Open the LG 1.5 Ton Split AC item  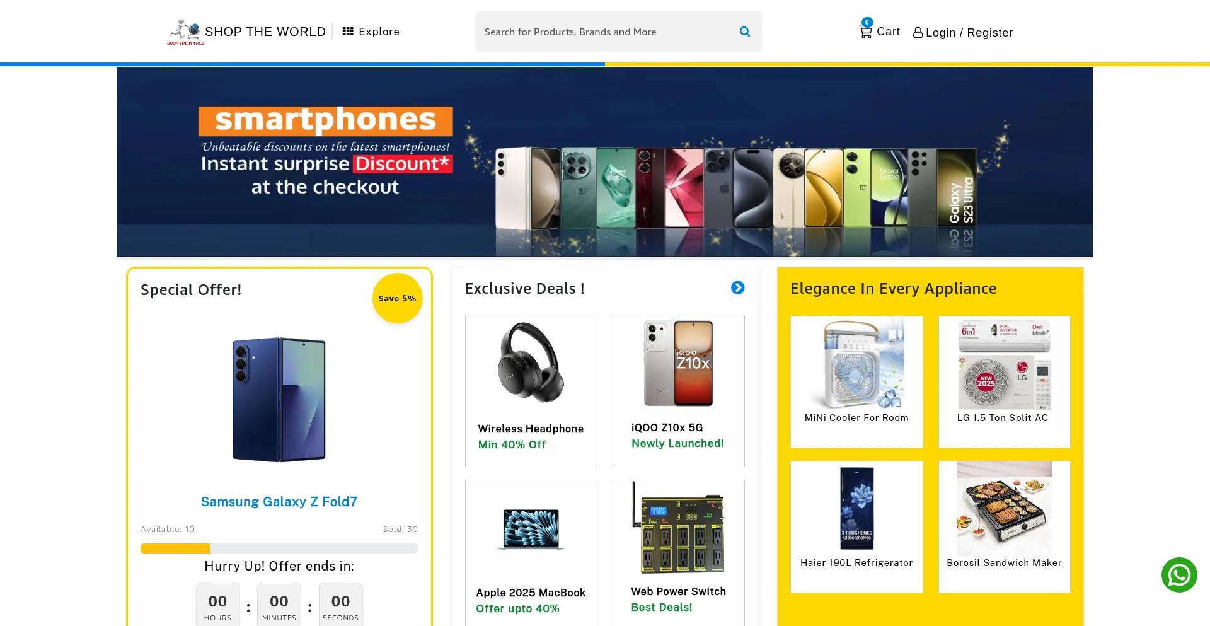(x=1004, y=382)
